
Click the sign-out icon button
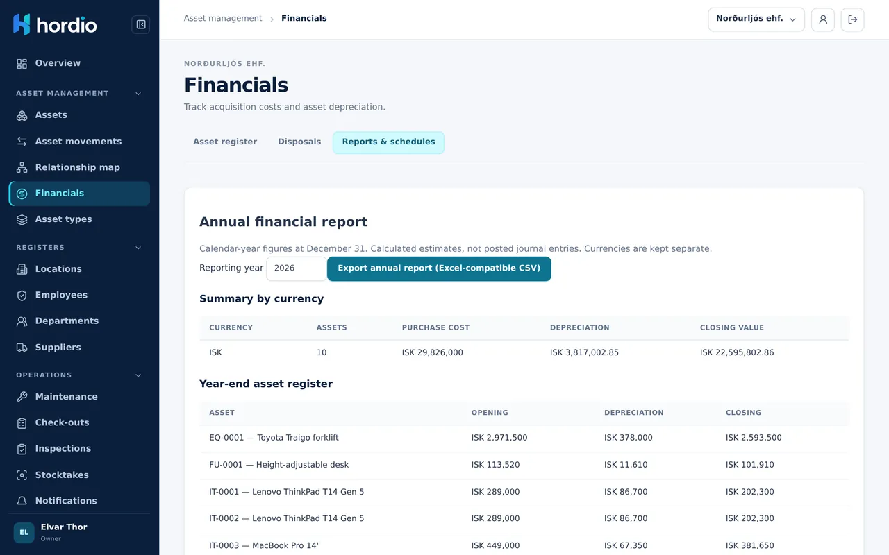pos(853,19)
